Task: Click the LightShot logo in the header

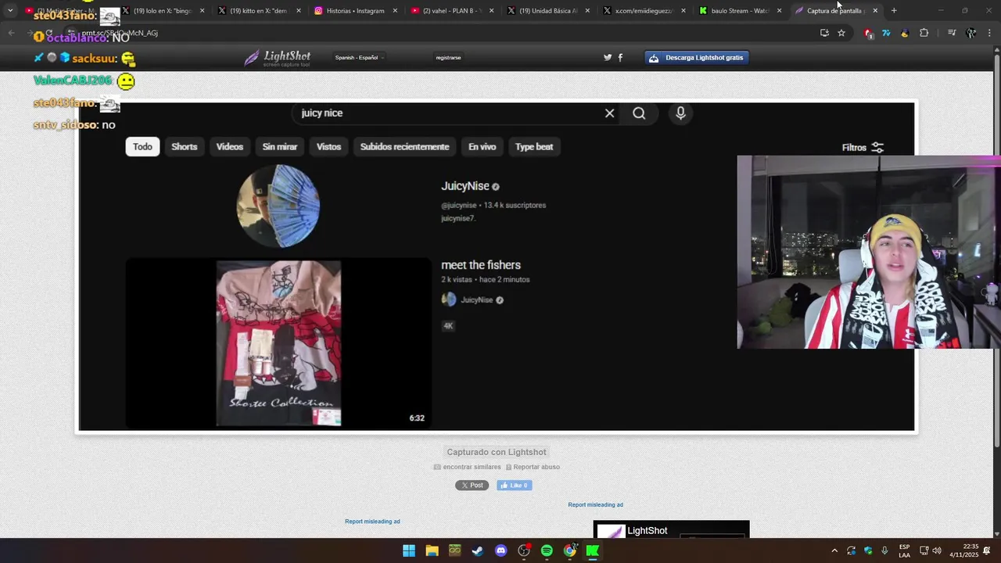Action: [277, 58]
